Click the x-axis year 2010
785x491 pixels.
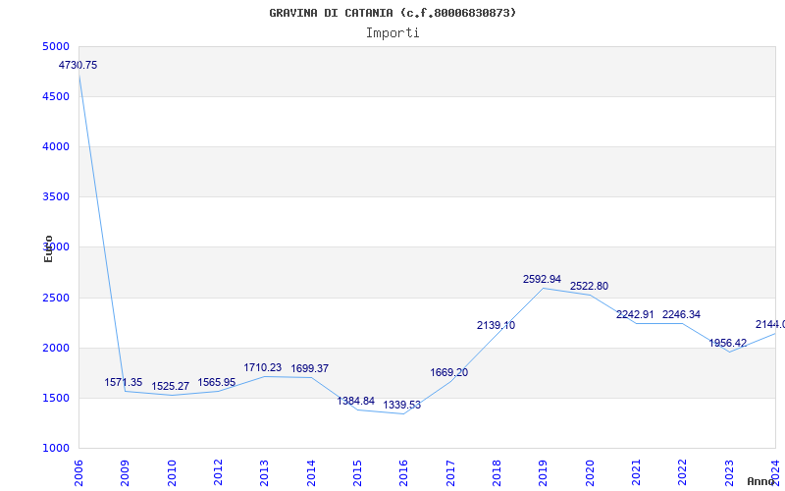pyautogui.click(x=172, y=472)
